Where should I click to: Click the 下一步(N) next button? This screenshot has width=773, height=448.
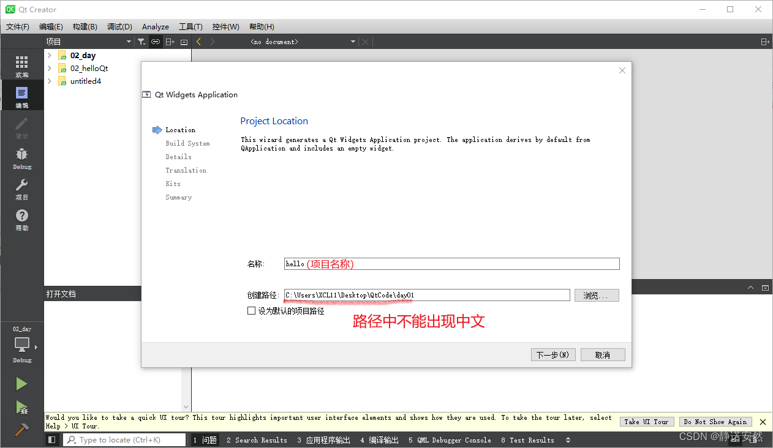(553, 355)
